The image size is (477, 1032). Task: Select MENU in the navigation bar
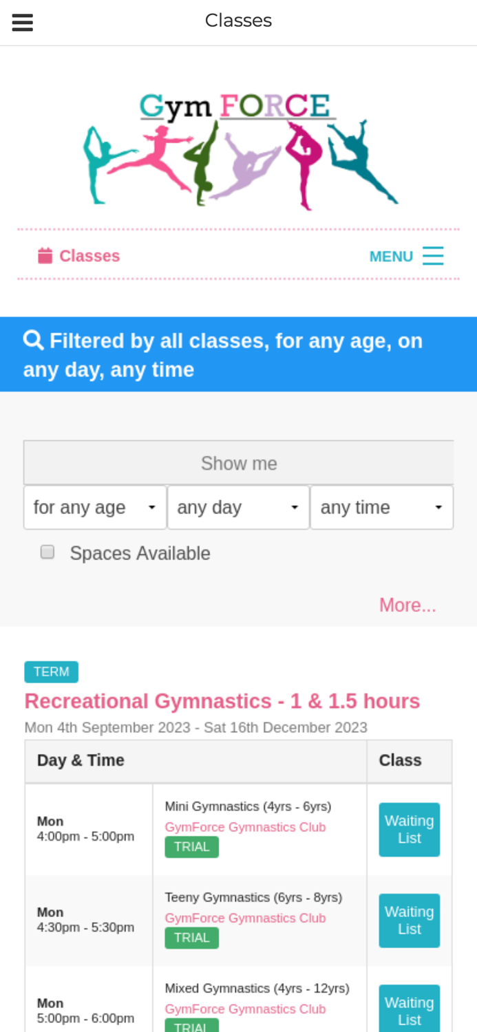(x=391, y=255)
